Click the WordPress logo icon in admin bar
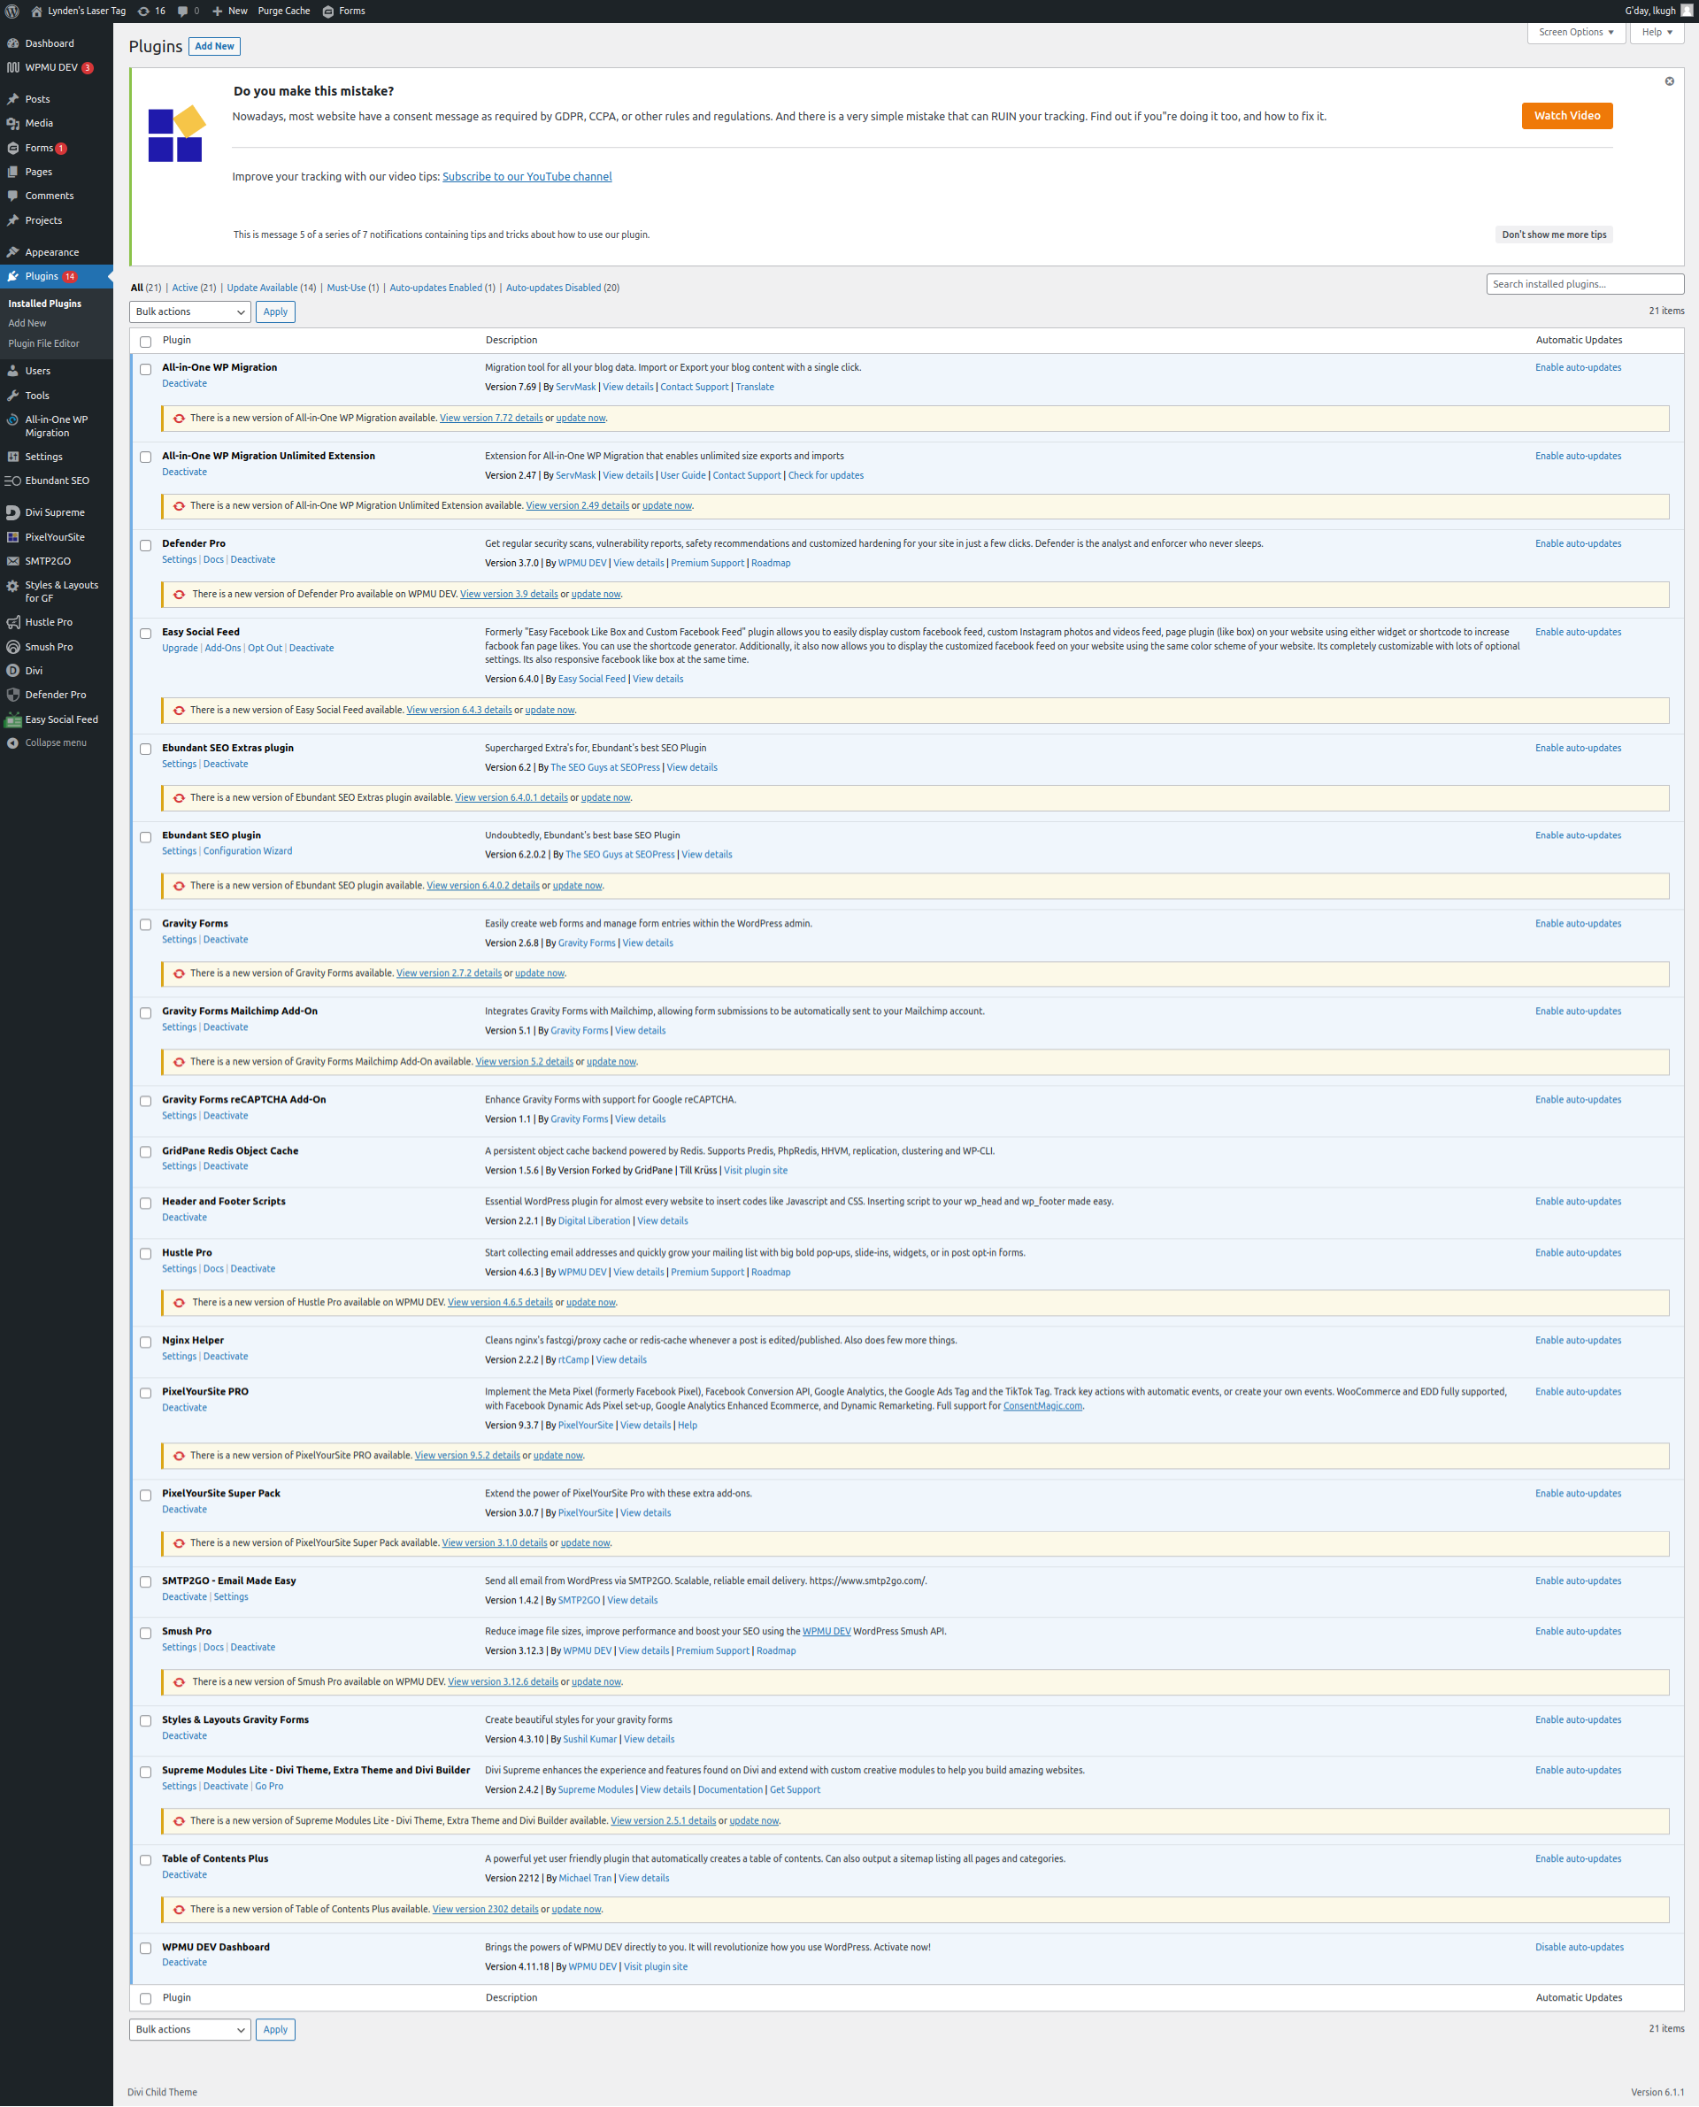The width and height of the screenshot is (1699, 2107). pyautogui.click(x=12, y=11)
